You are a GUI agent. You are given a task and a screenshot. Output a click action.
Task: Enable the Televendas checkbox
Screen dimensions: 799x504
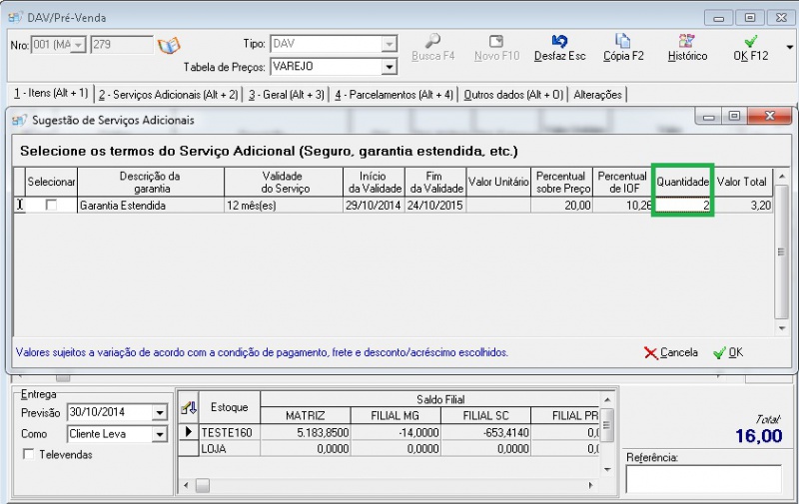[28, 455]
